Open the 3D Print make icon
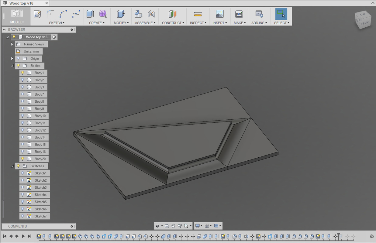This screenshot has height=243, width=376. (239, 14)
